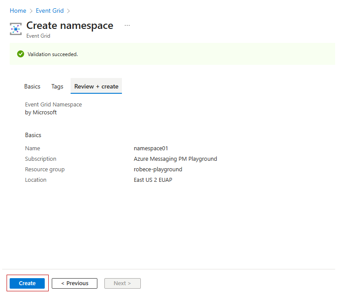Select the namespace01 name value

pyautogui.click(x=151, y=148)
